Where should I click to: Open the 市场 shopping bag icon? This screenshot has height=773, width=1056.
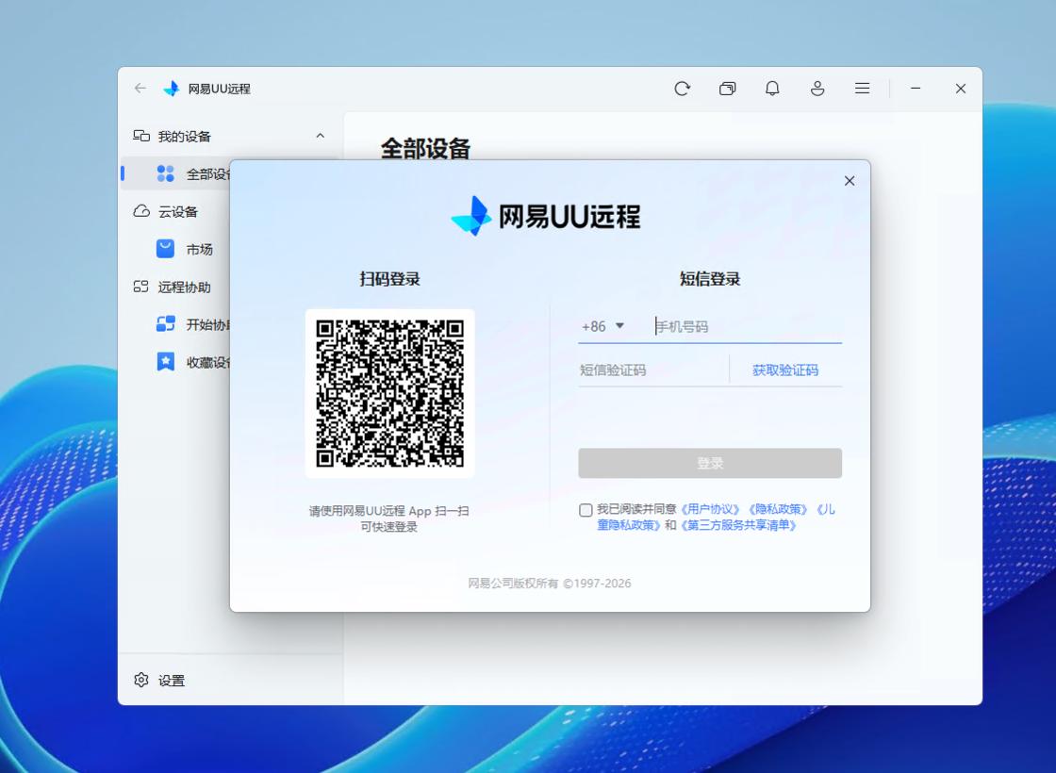166,249
